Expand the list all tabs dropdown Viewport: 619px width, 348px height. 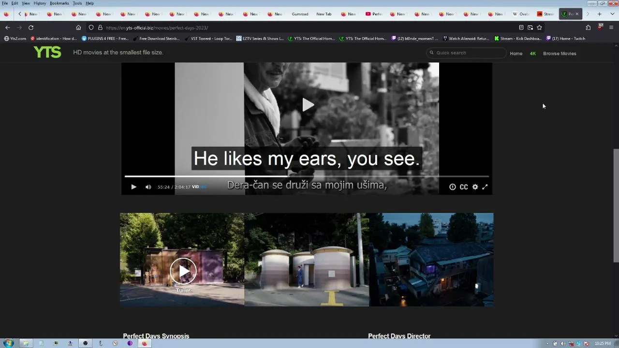tap(612, 14)
